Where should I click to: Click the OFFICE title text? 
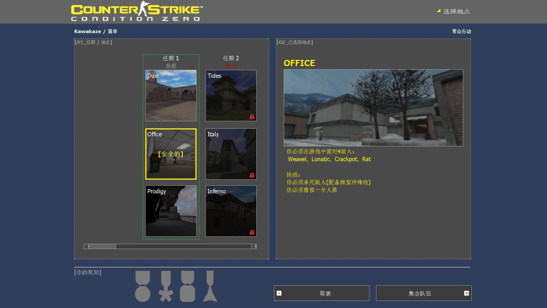(x=299, y=63)
